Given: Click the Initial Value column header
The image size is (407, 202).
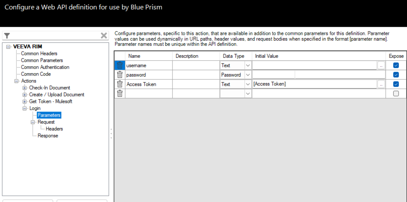Looking at the screenshot, I should click(319, 56).
